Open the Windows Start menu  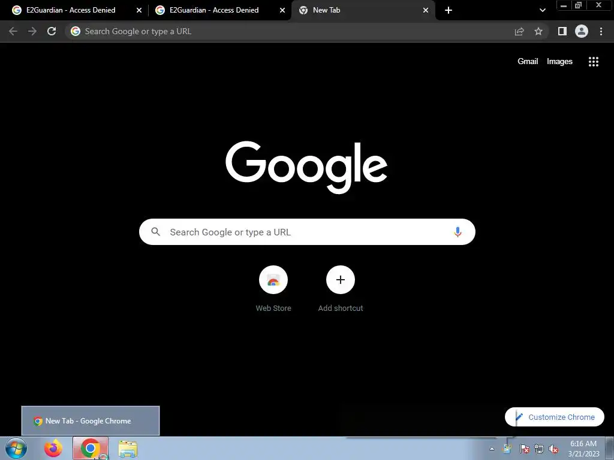point(16,448)
